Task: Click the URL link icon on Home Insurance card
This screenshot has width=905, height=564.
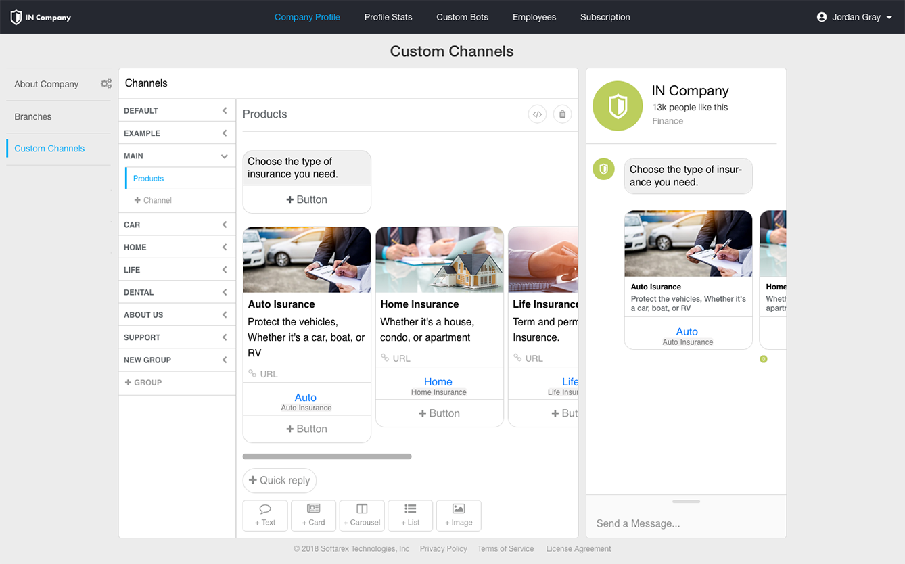Action: coord(385,358)
